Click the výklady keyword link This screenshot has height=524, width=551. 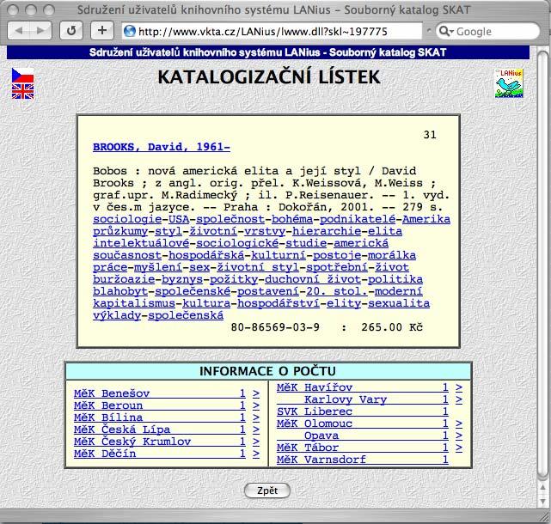(117, 315)
